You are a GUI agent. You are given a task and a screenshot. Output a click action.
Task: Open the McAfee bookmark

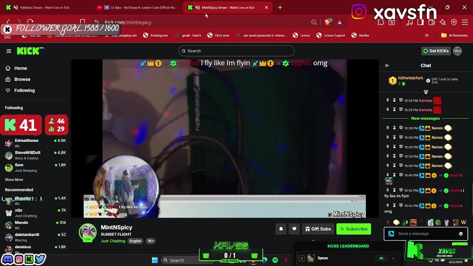pos(360,35)
